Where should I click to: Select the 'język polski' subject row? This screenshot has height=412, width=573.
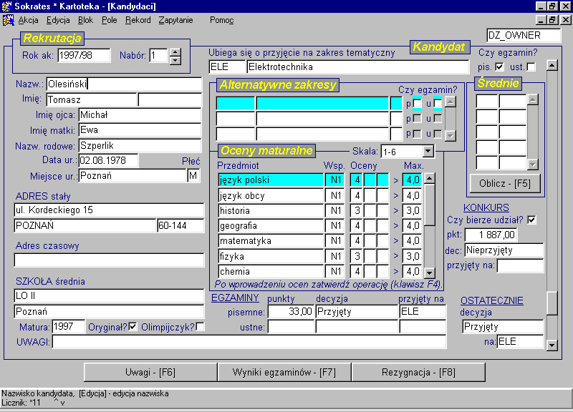point(271,180)
